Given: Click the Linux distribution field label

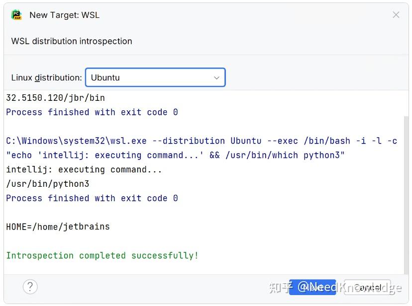Looking at the screenshot, I should click(46, 77).
